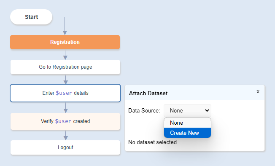This screenshot has height=166, width=275.
Task: Select the 'Enter $user details' step
Action: 65,93
